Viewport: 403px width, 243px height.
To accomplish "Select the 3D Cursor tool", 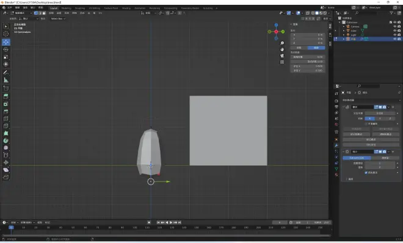I will click(5, 34).
